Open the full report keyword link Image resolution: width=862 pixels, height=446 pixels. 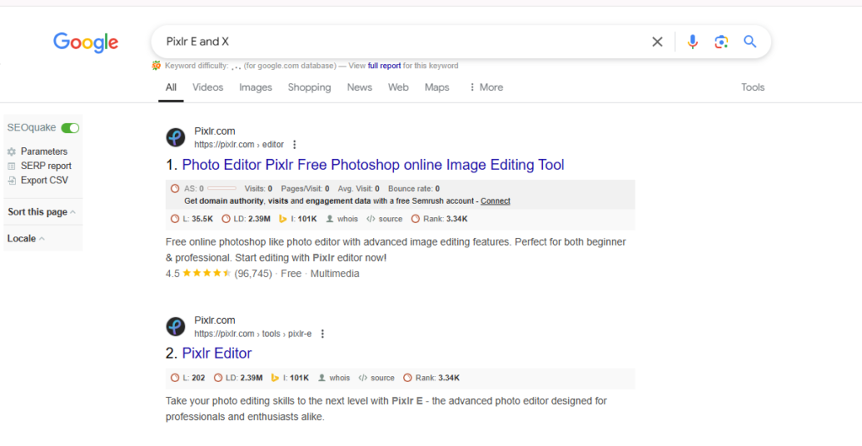(384, 66)
